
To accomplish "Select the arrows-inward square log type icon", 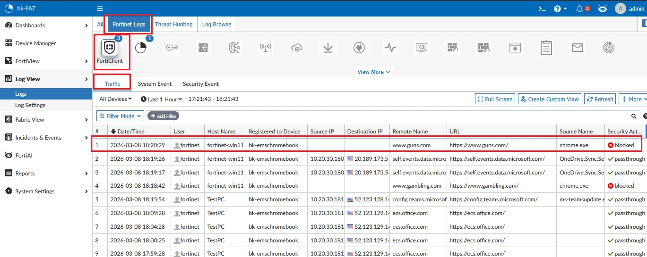I will 203,48.
